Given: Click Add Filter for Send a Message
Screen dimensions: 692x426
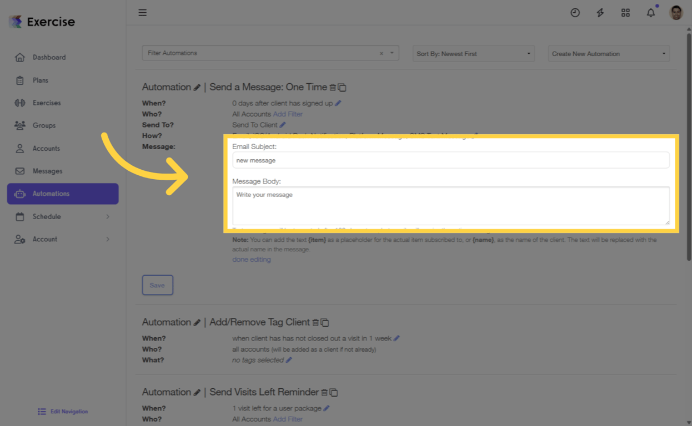Looking at the screenshot, I should 288,114.
